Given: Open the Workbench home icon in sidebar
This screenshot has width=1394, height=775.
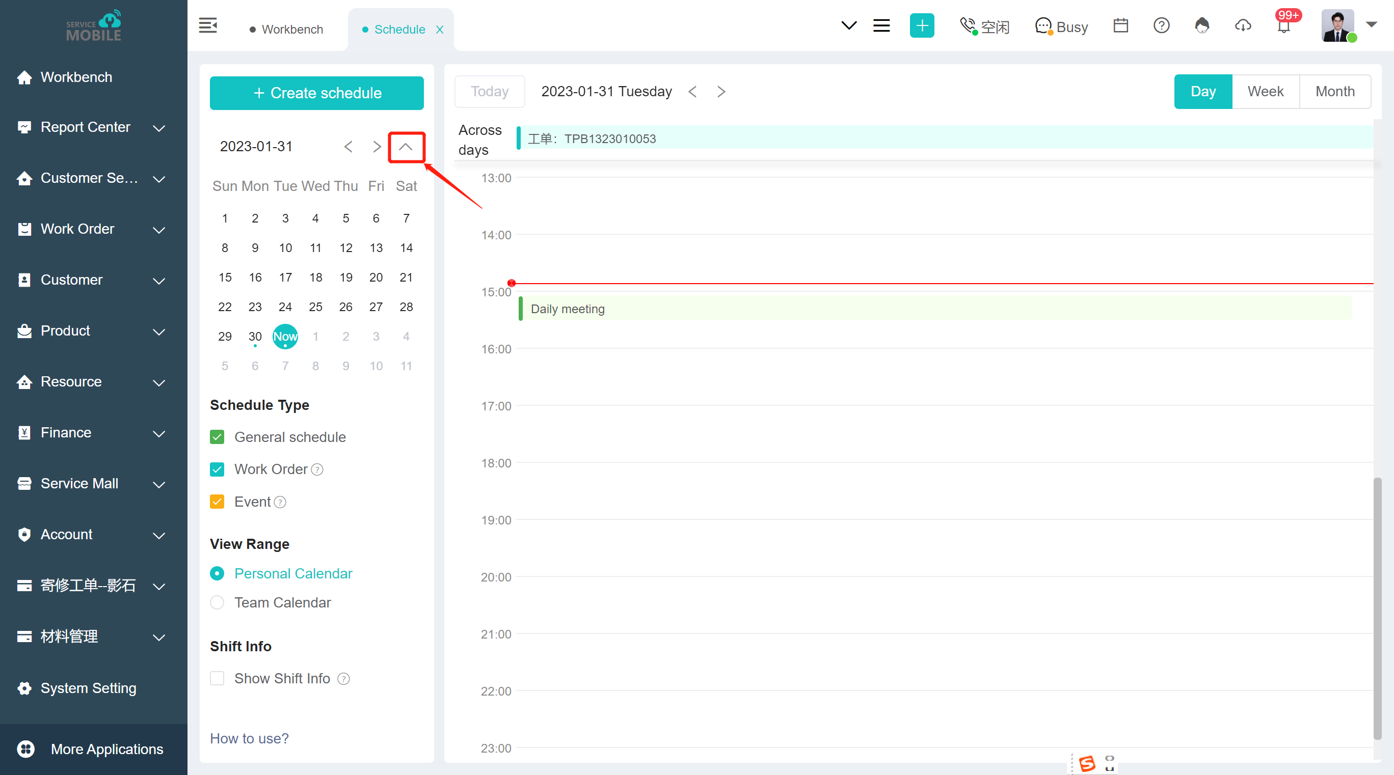Looking at the screenshot, I should pyautogui.click(x=24, y=77).
